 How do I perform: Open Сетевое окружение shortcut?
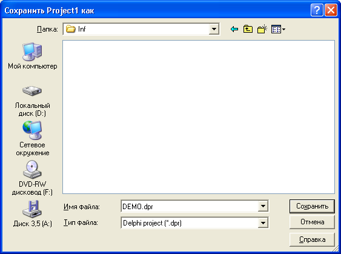32,138
